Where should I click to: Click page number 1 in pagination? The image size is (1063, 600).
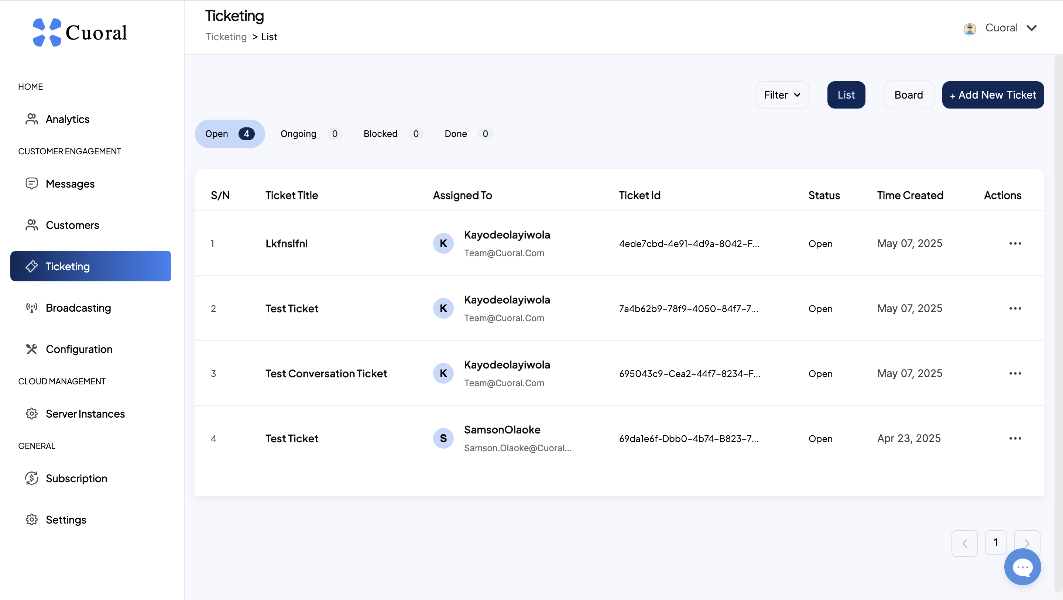tap(995, 542)
